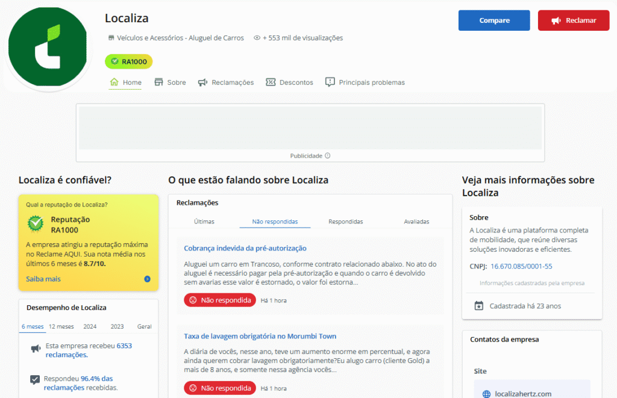617x398 pixels.
Task: Click the Descontos coupon icon
Action: coord(271,82)
